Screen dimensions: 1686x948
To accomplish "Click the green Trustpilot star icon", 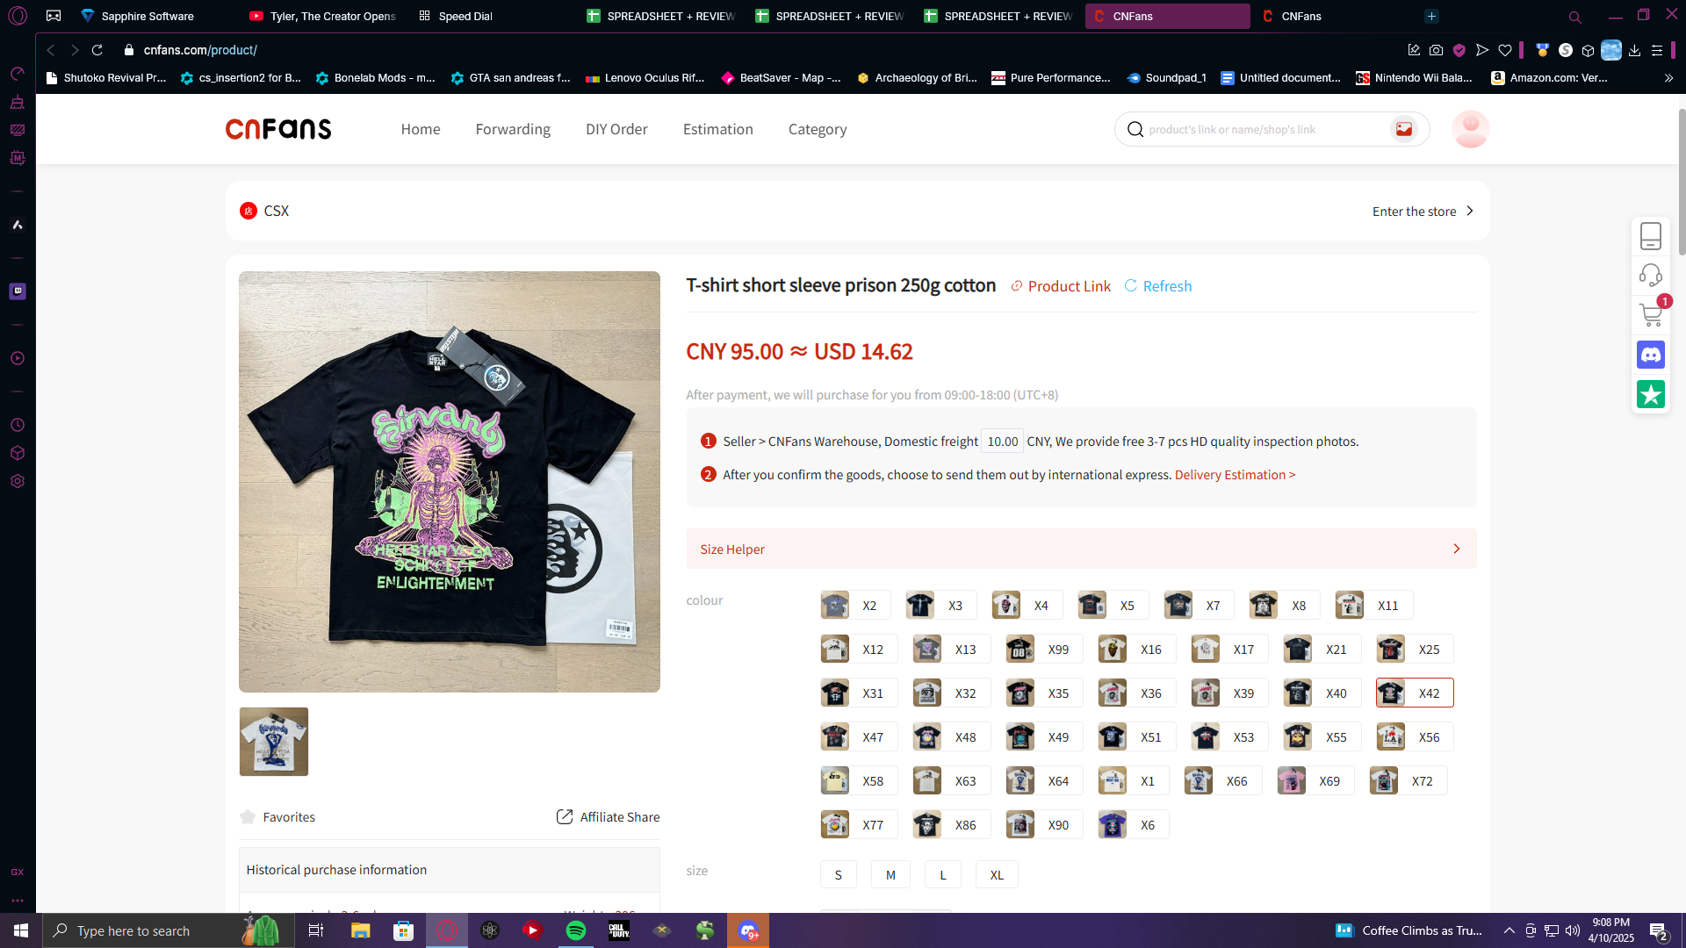I will pyautogui.click(x=1651, y=394).
